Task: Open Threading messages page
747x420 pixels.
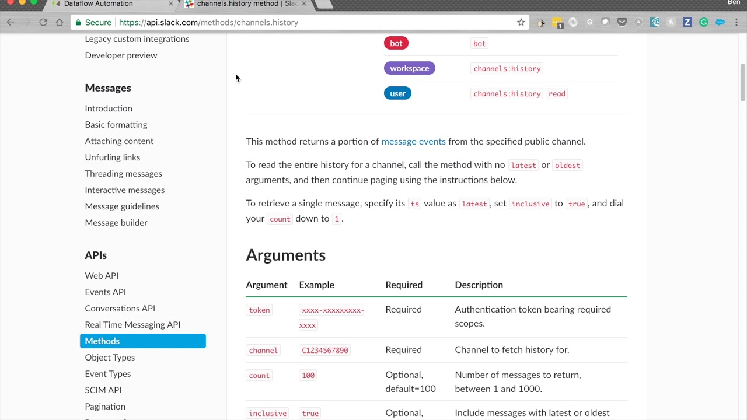Action: (x=124, y=174)
